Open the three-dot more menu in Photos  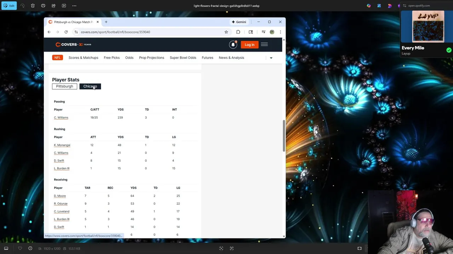tap(74, 6)
